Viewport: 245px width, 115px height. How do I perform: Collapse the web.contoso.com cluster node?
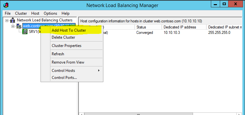13,26
